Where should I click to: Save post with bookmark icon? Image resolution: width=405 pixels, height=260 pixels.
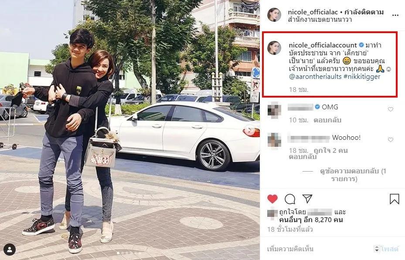394,199
